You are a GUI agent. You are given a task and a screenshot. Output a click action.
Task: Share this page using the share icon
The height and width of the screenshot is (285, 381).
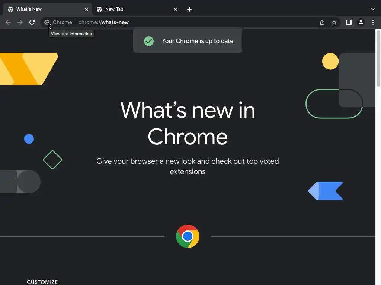[322, 22]
